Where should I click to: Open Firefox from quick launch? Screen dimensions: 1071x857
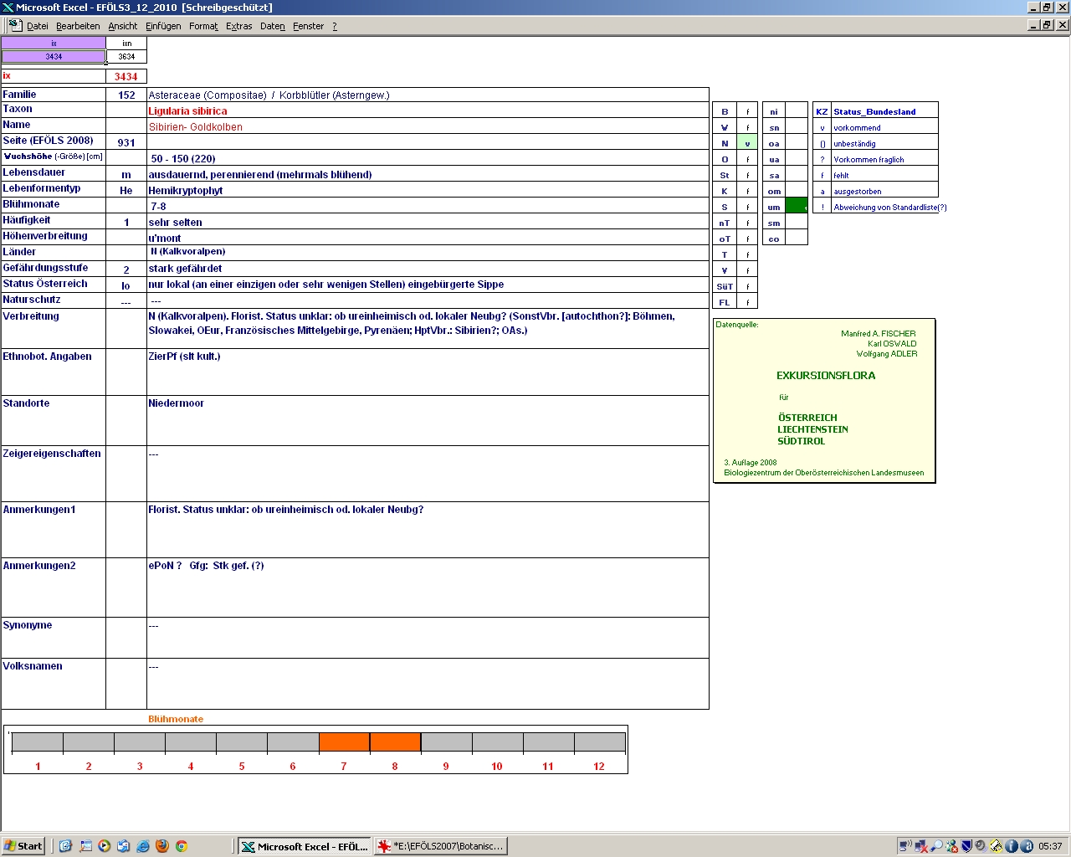(161, 846)
